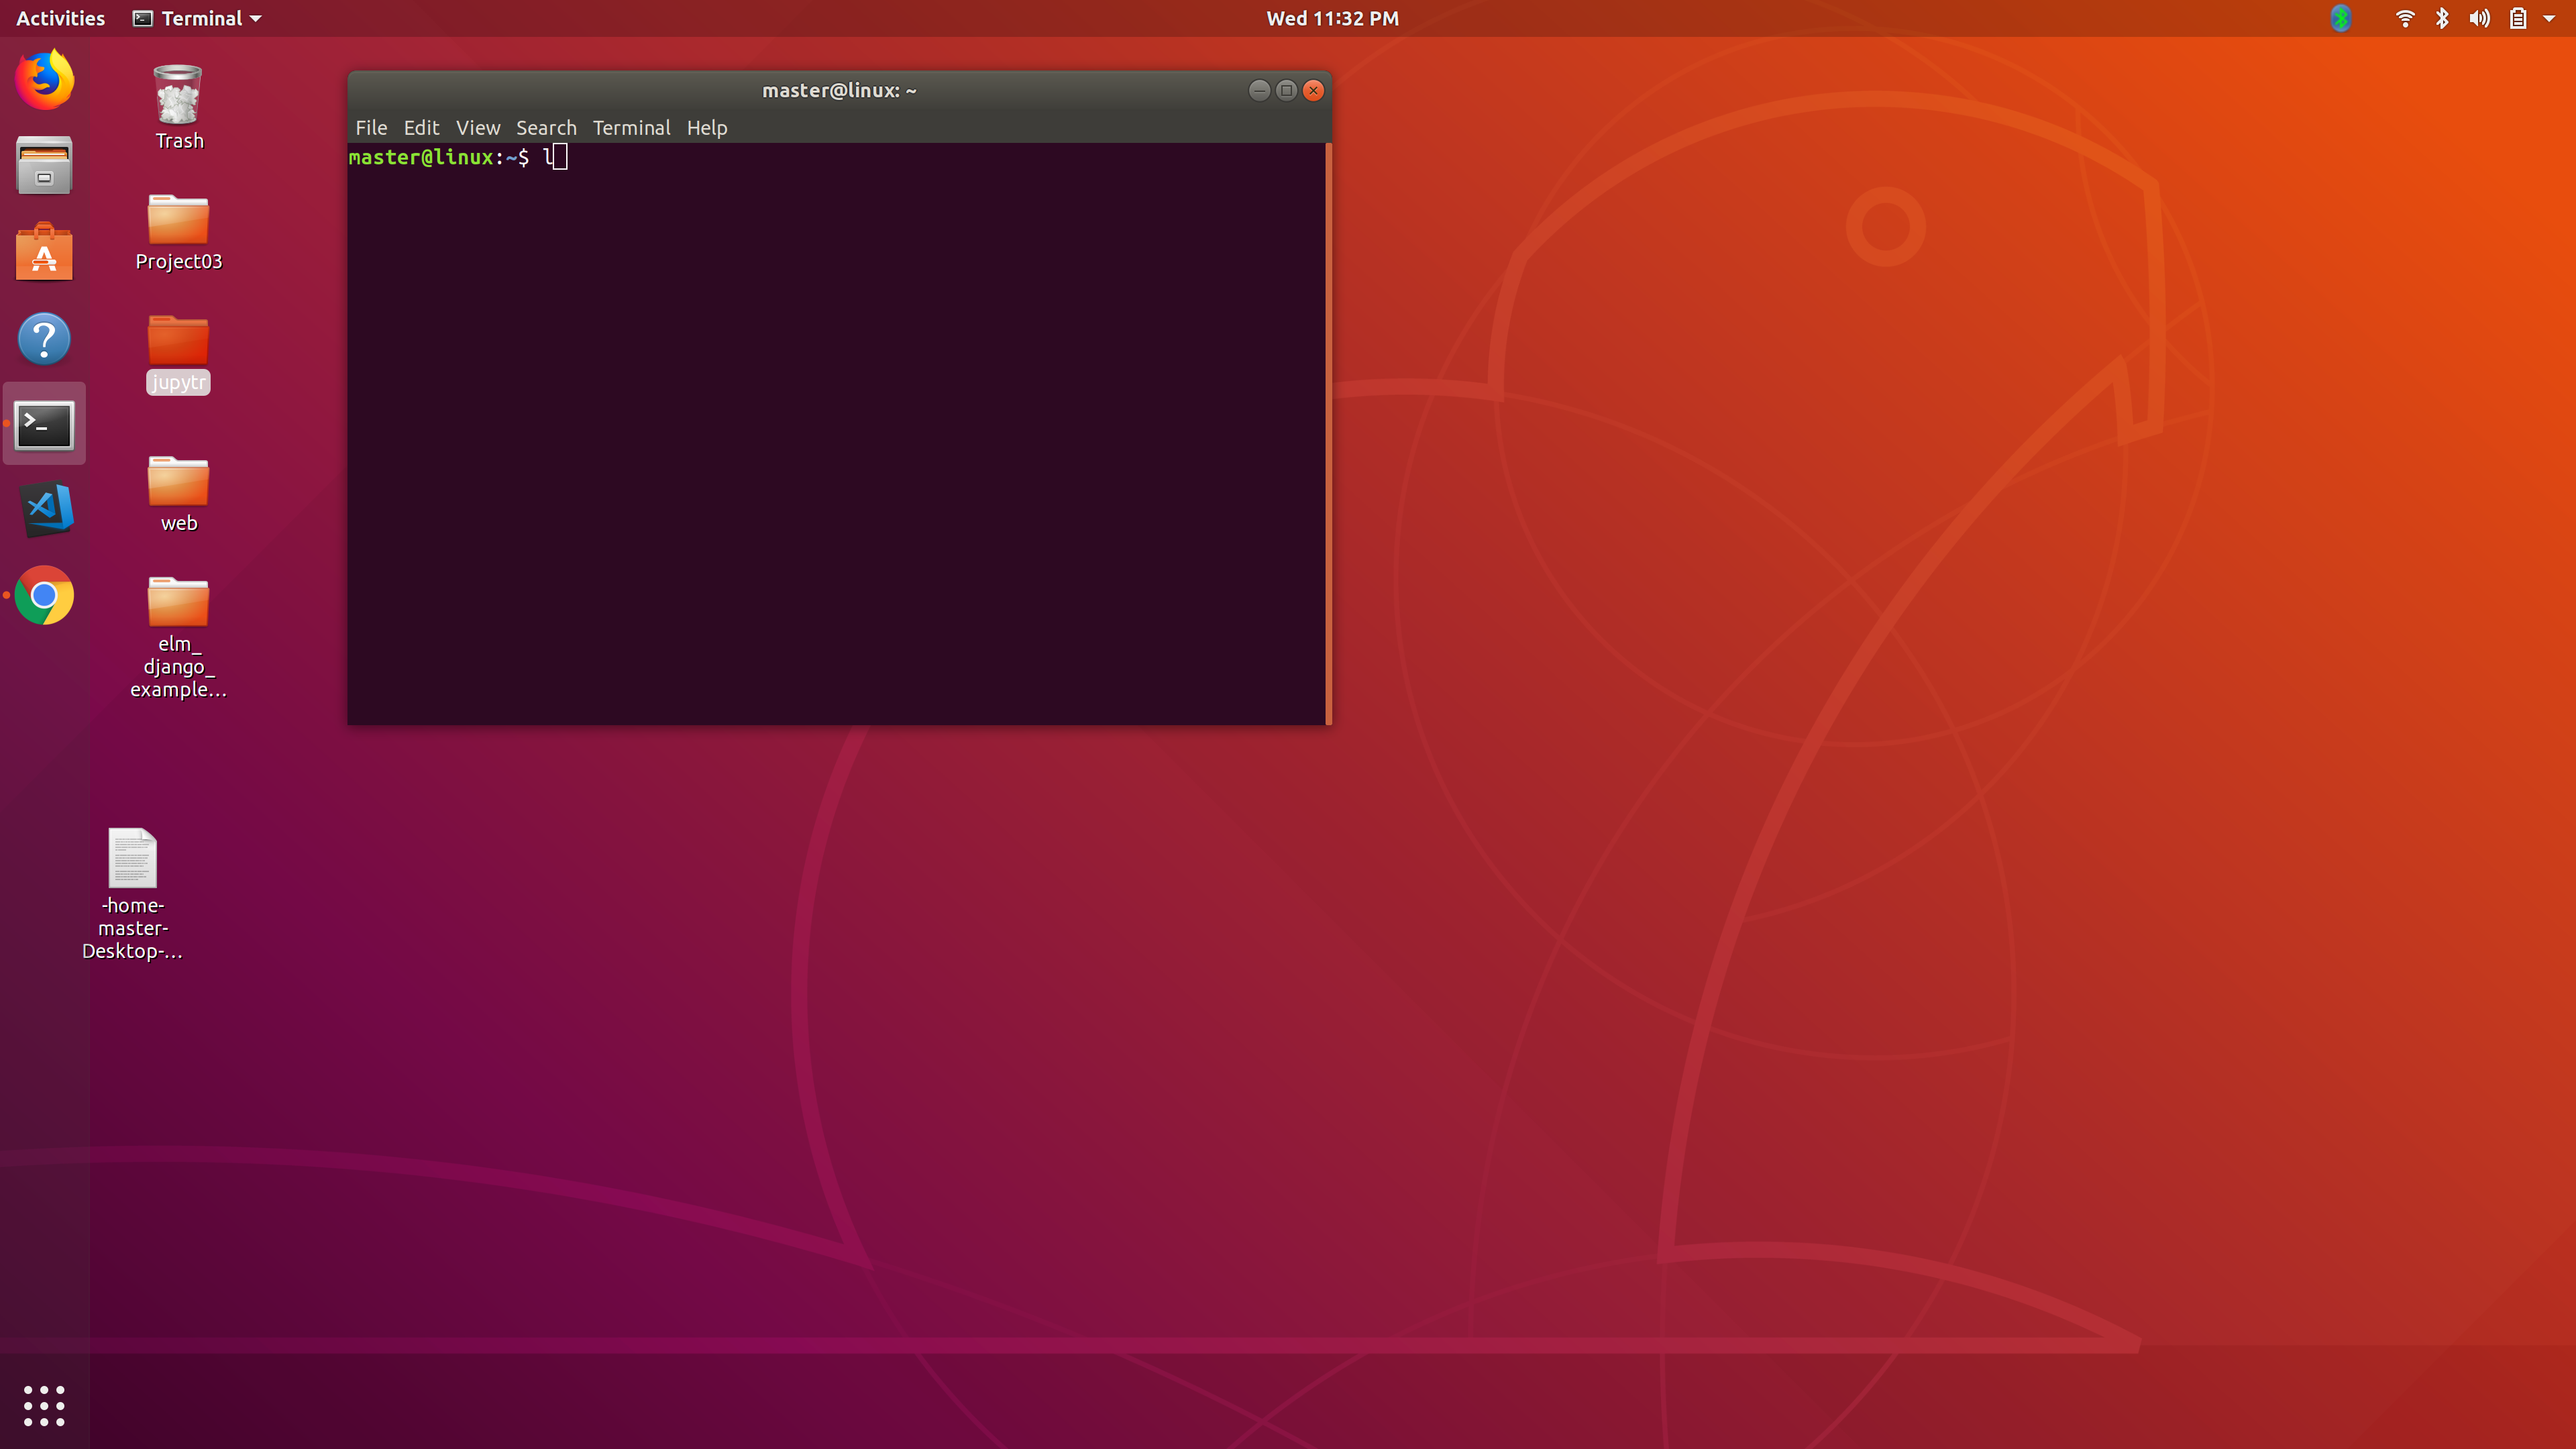The width and height of the screenshot is (2576, 1449).
Task: Open Firefox from the dock
Action: (44, 80)
